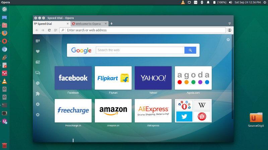Customize the start page with the top-right gear
268x150 pixels.
point(228,40)
